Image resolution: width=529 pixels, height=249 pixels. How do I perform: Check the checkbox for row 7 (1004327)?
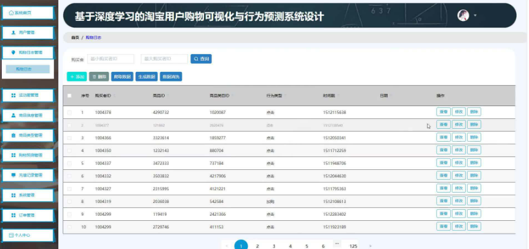pyautogui.click(x=69, y=189)
